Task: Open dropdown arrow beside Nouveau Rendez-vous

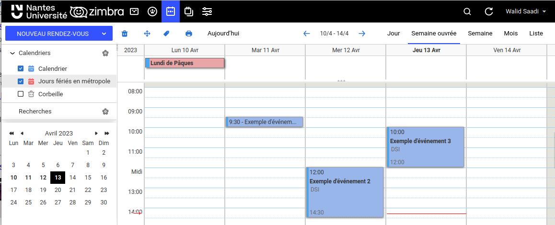Action: tap(104, 34)
